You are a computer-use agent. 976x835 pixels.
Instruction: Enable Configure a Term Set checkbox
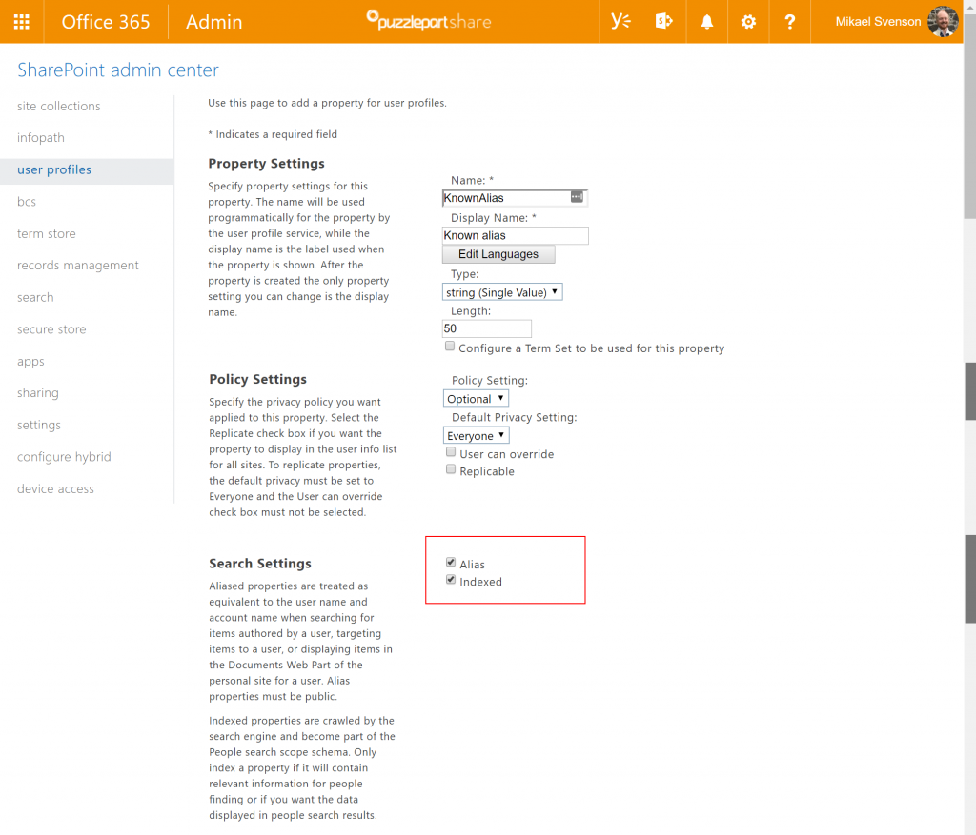[x=450, y=347]
